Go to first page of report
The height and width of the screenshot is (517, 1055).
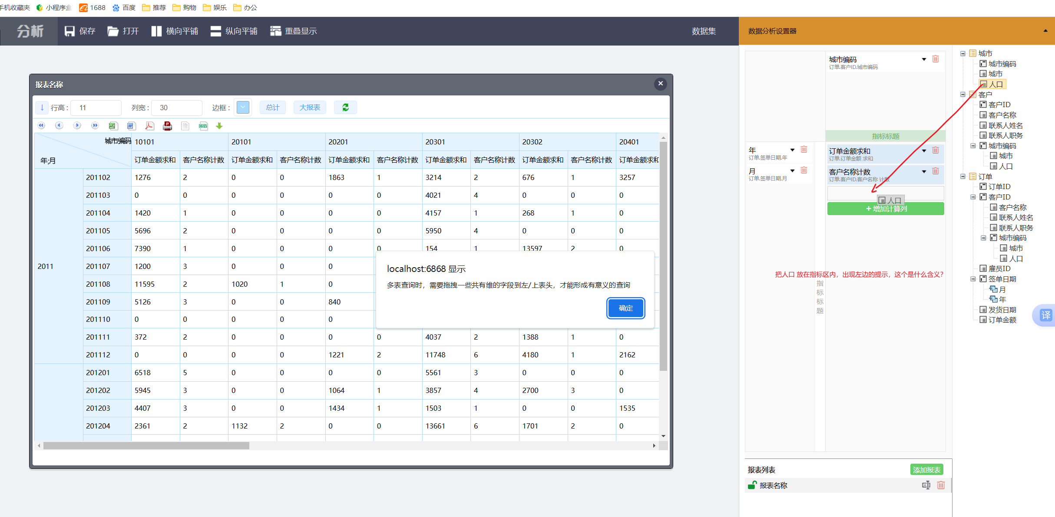click(41, 126)
